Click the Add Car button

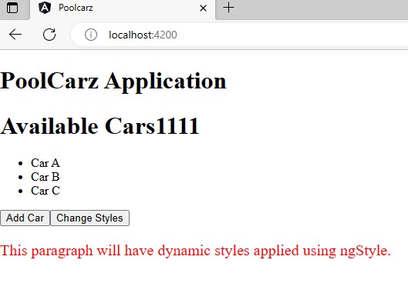25,218
